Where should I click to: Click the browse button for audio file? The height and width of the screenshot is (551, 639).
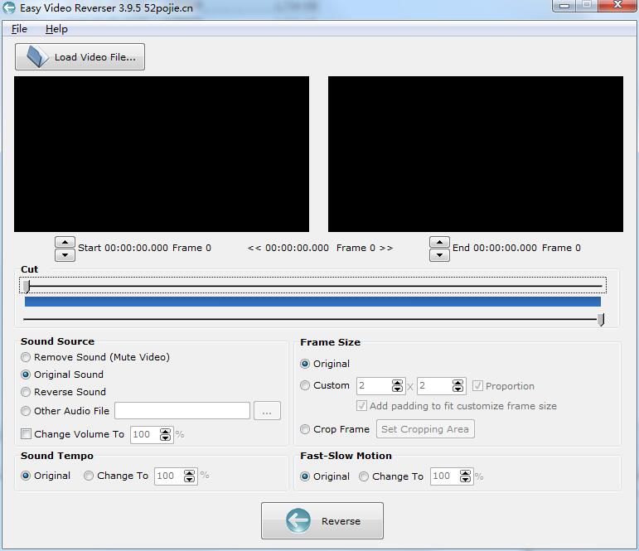[x=267, y=411]
